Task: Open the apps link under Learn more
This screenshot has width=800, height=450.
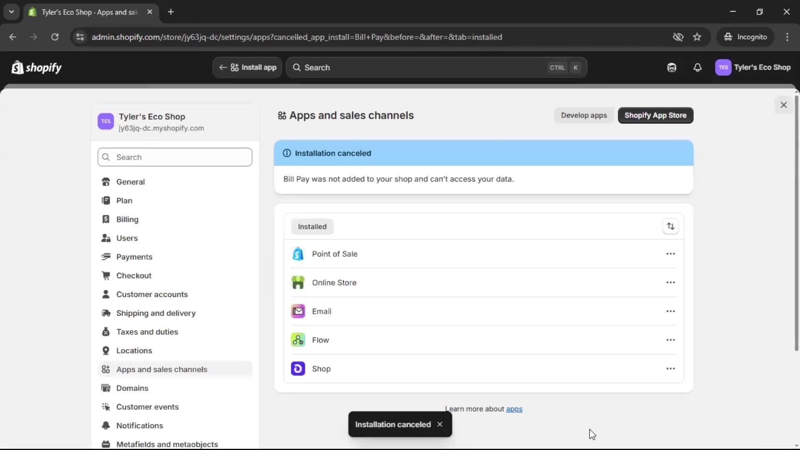Action: (x=514, y=409)
